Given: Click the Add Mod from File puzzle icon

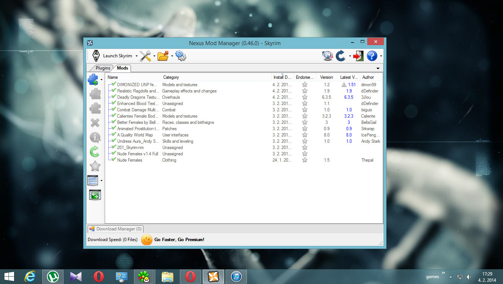Looking at the screenshot, I should tap(94, 80).
